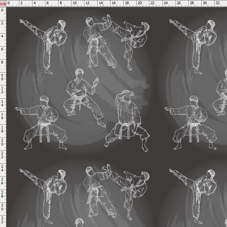The height and width of the screenshot is (227, 227).
Task: Click the 14 mark on the horizontal ruler
Action: 101,3
